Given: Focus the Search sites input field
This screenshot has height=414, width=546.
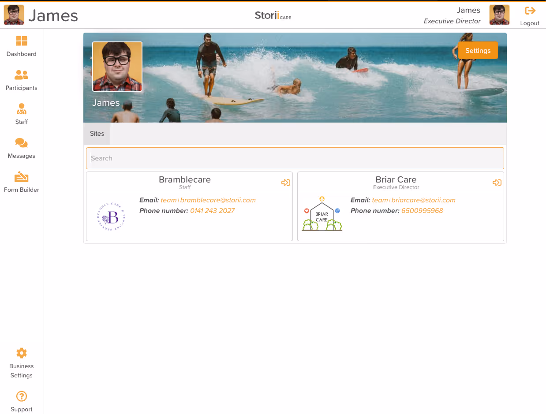Looking at the screenshot, I should click(295, 158).
